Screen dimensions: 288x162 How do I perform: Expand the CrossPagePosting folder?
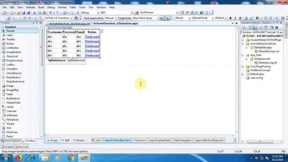pos(243,67)
